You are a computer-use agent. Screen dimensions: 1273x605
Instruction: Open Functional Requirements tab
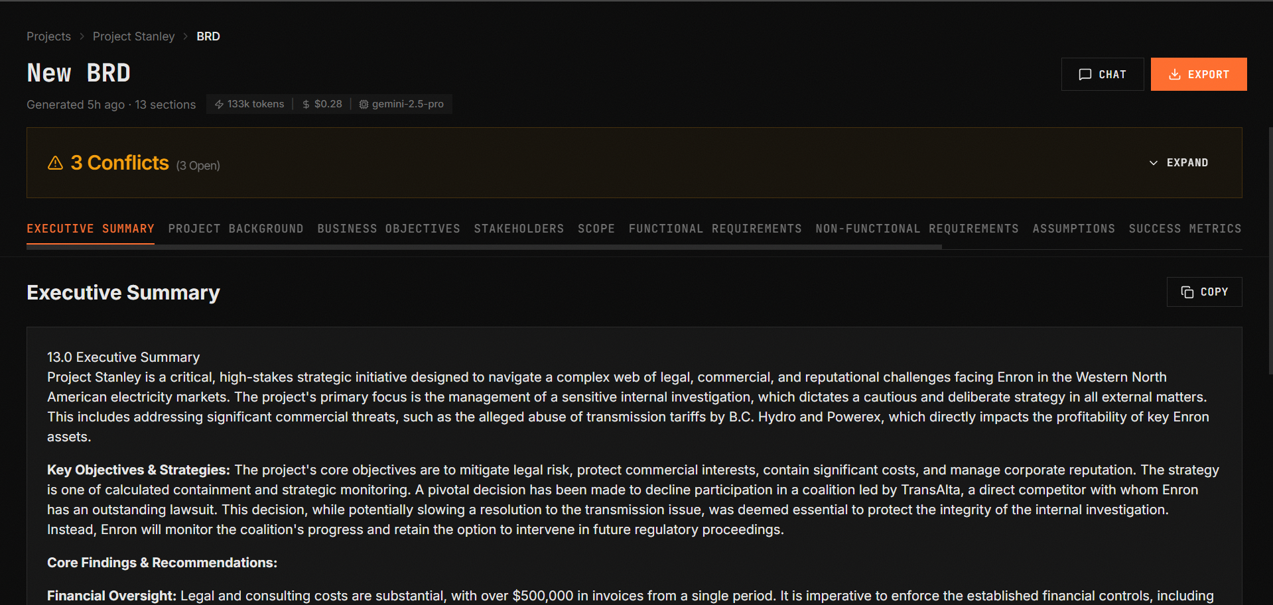[x=714, y=229]
